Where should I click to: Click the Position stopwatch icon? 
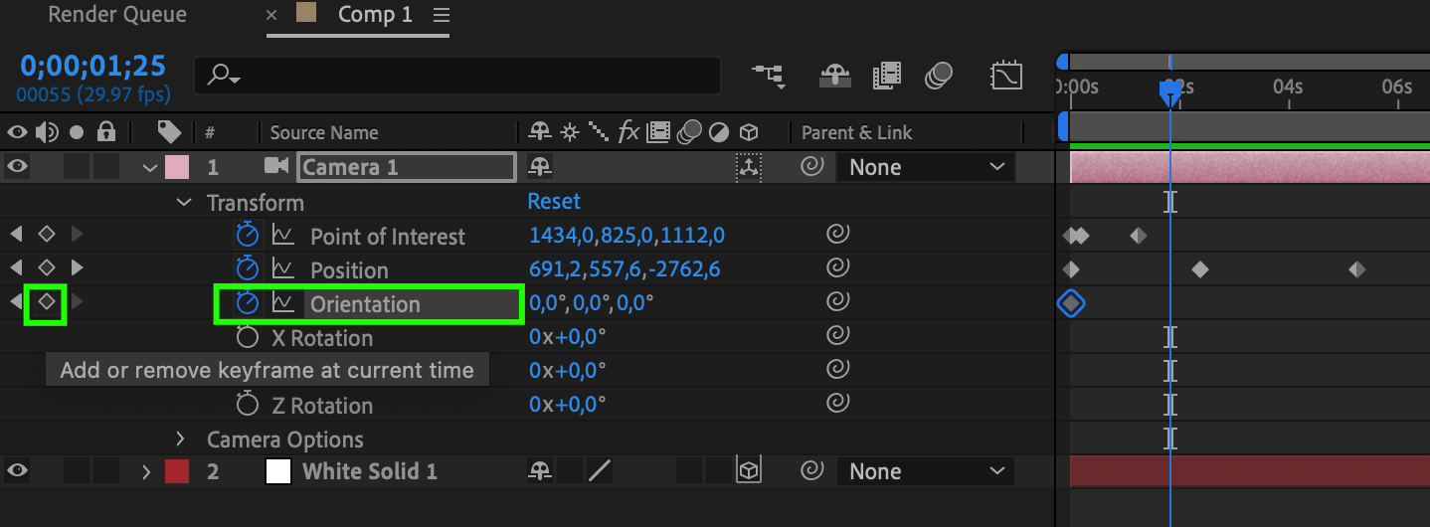[x=247, y=269]
